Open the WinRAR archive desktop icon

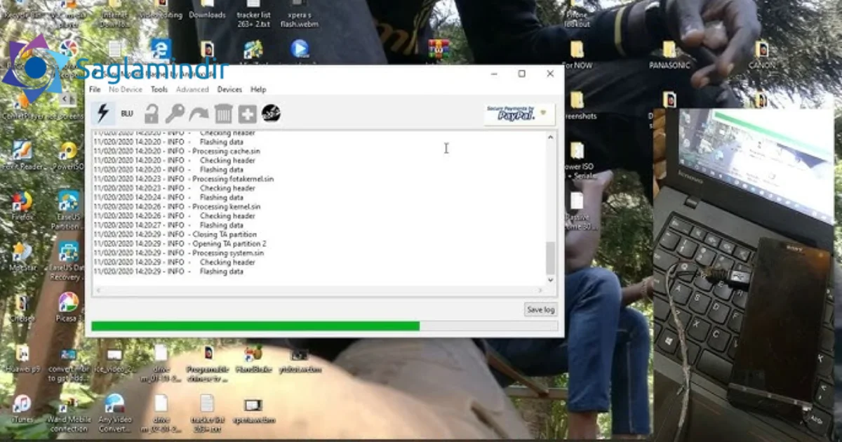pos(439,48)
